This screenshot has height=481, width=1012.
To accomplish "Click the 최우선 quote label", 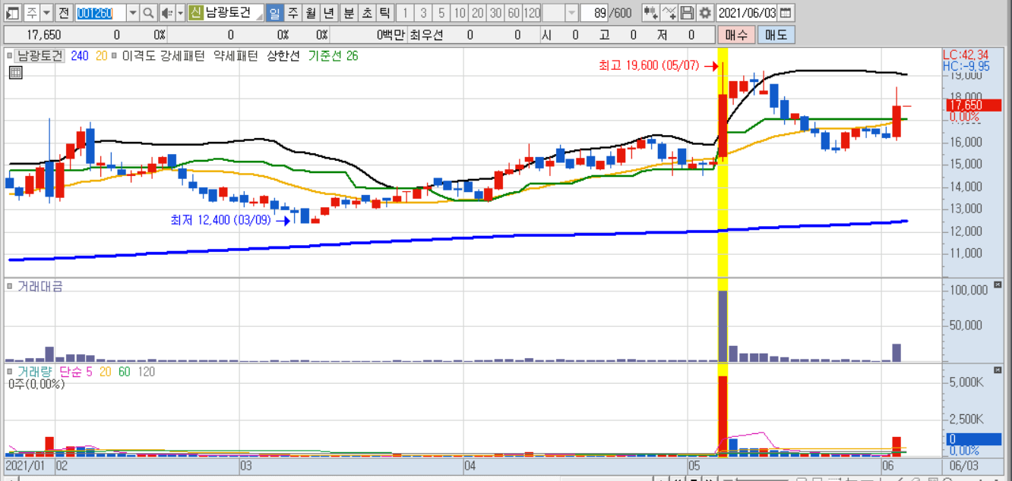I will pyautogui.click(x=426, y=35).
